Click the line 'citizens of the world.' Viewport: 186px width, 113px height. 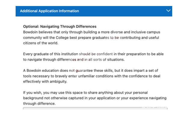41,43
